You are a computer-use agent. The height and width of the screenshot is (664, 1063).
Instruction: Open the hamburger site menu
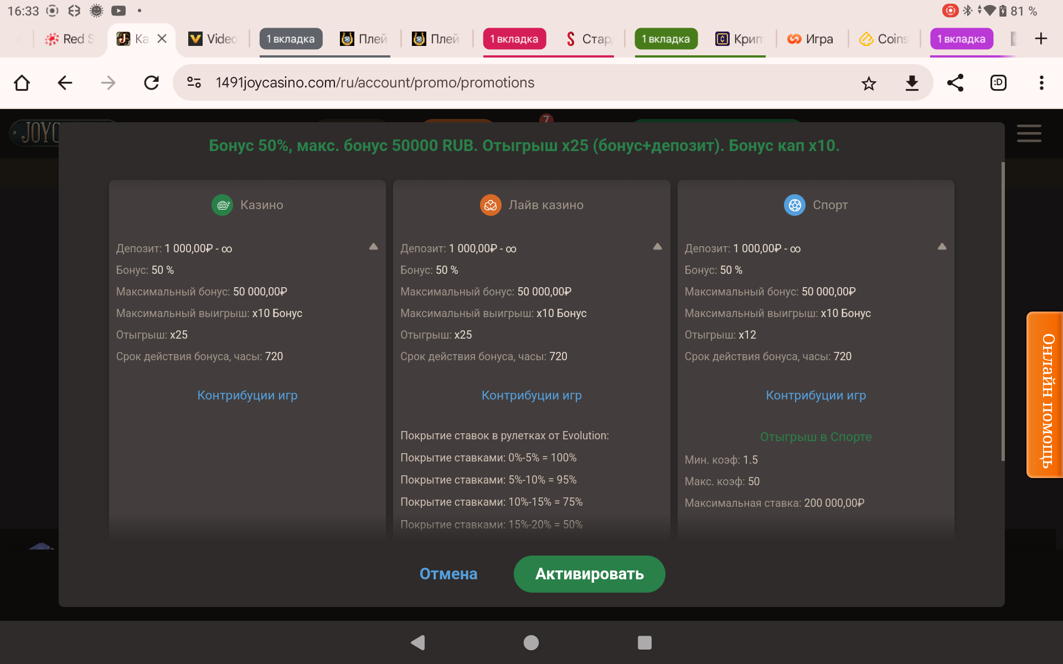click(1029, 133)
